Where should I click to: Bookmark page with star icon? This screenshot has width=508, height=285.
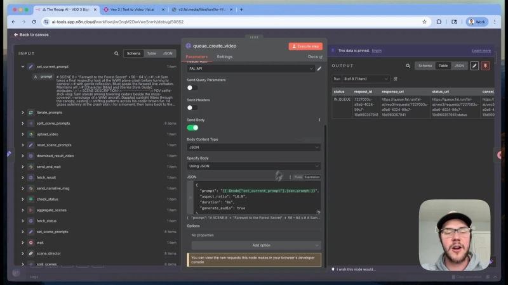pyautogui.click(x=424, y=22)
